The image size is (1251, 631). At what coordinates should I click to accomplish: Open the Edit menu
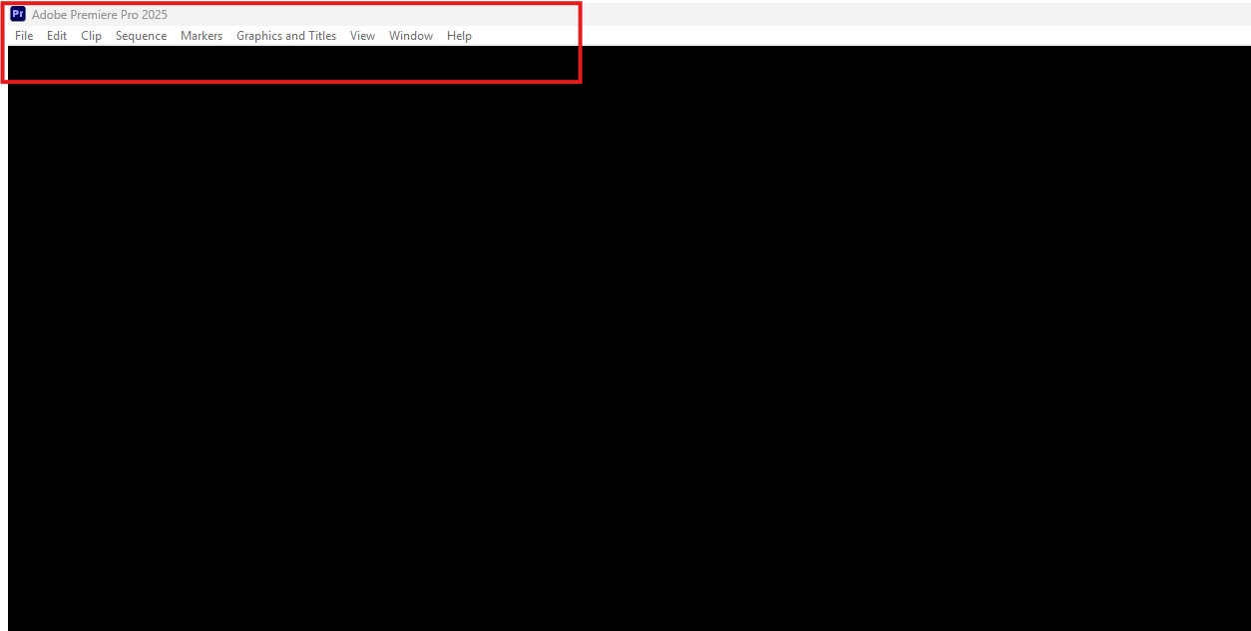click(57, 36)
